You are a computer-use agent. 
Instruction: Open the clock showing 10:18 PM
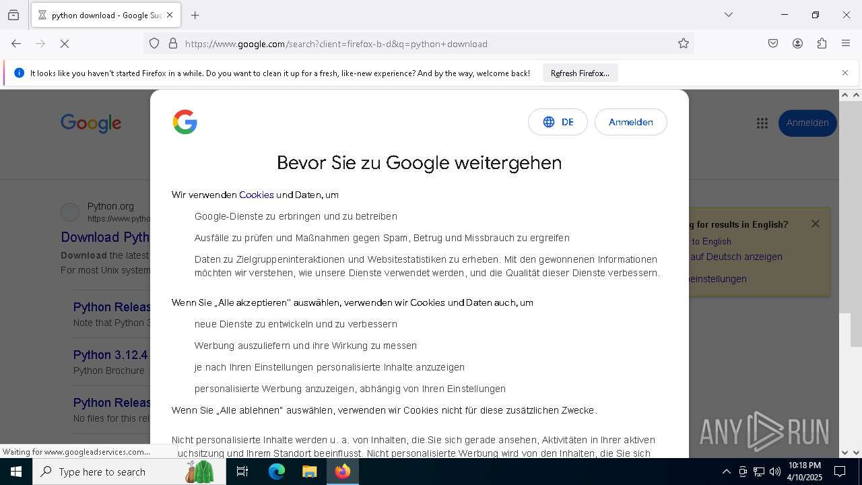pos(805,472)
